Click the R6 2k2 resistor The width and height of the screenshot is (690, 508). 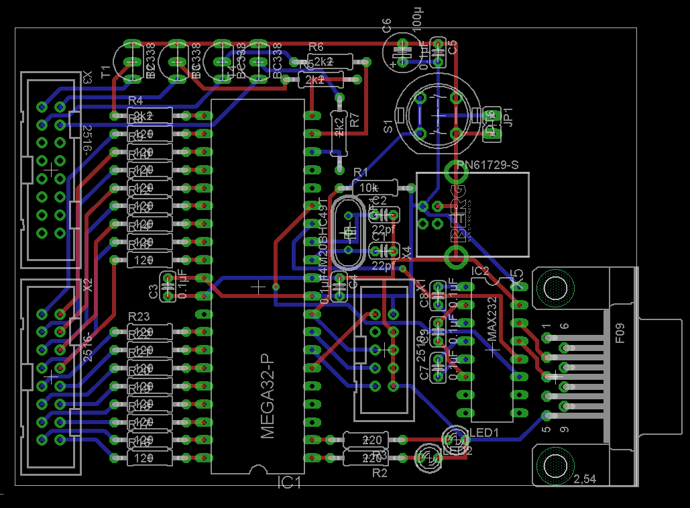330,62
